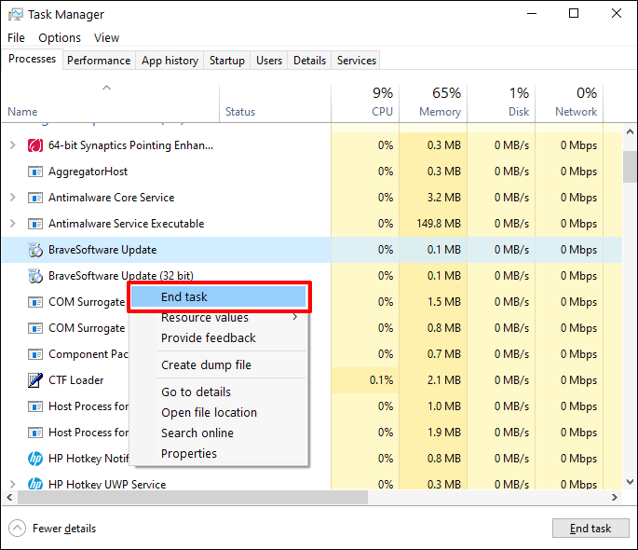This screenshot has width=638, height=550.
Task: Expand the Antimalware Core Service group
Action: click(x=13, y=198)
